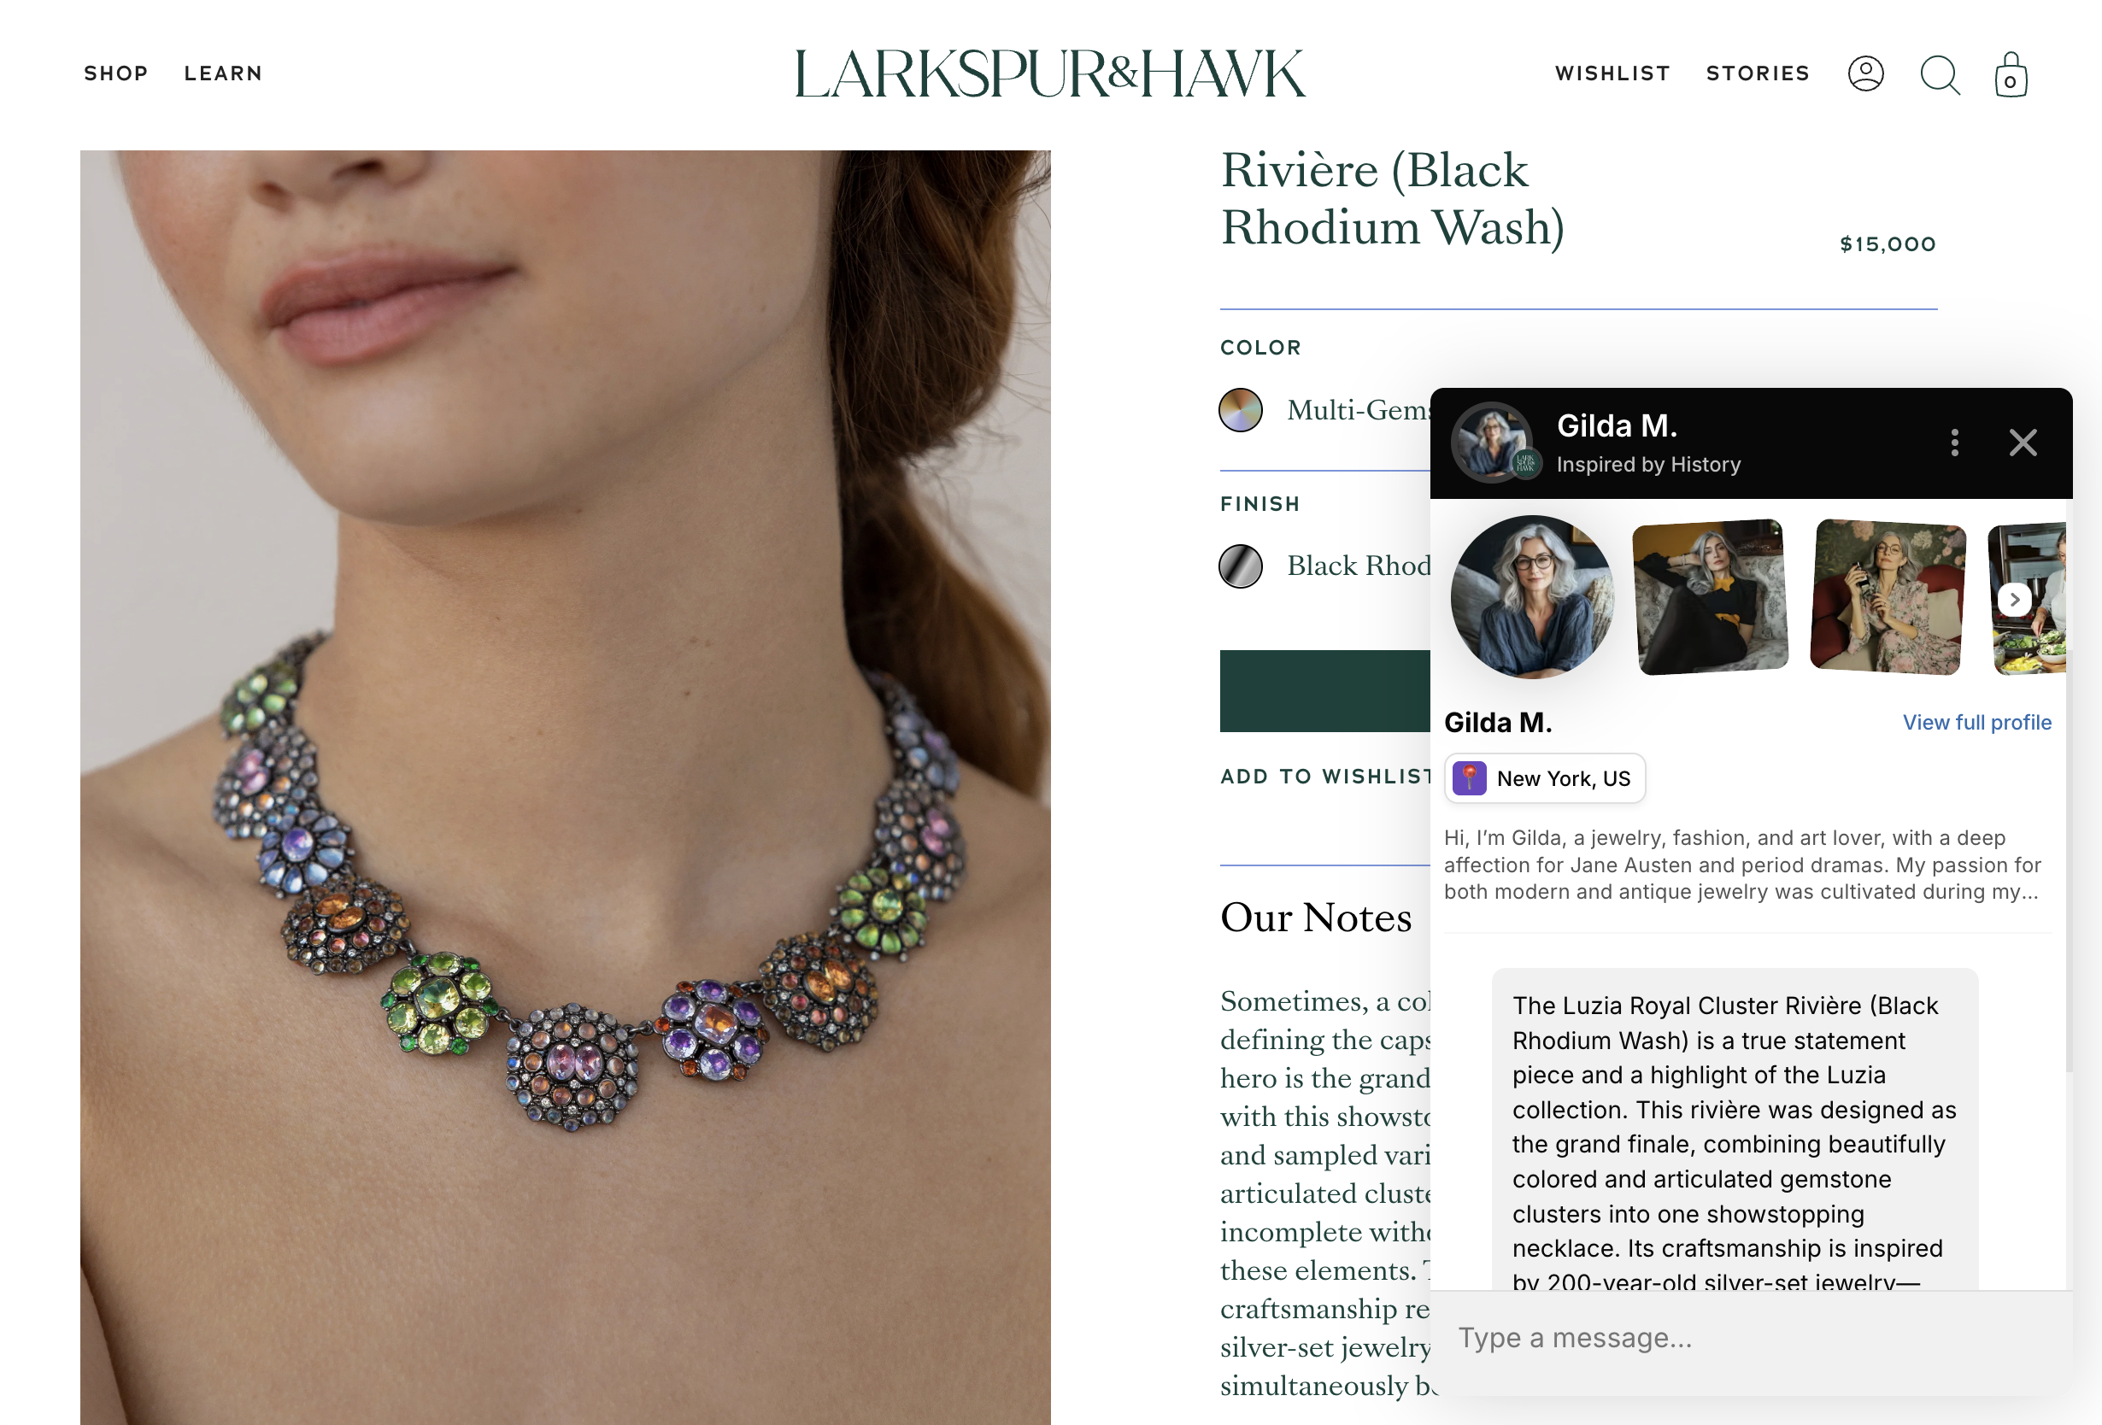
Task: Close the Gilda M. chat panel
Action: [2023, 443]
